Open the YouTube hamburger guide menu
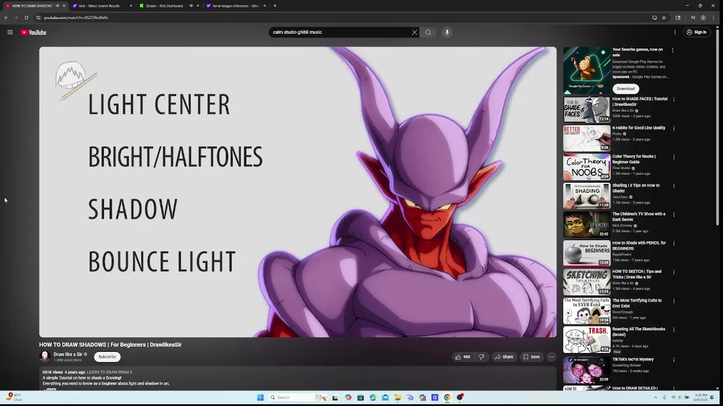Image resolution: width=723 pixels, height=406 pixels. (10, 32)
